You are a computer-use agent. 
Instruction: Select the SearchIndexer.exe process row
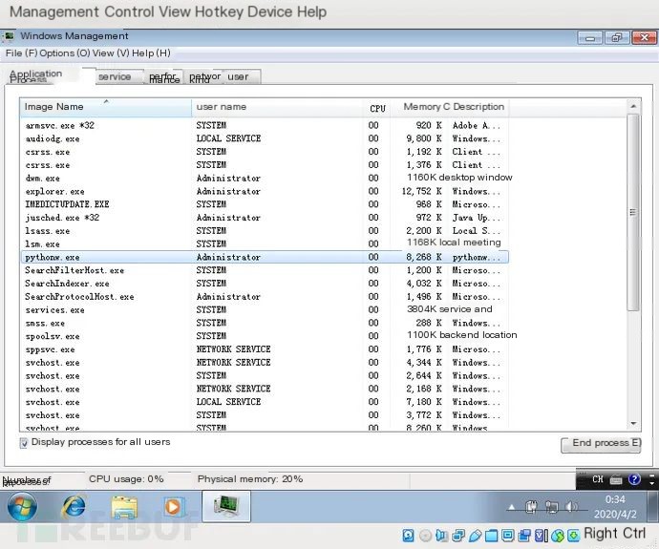(265, 284)
